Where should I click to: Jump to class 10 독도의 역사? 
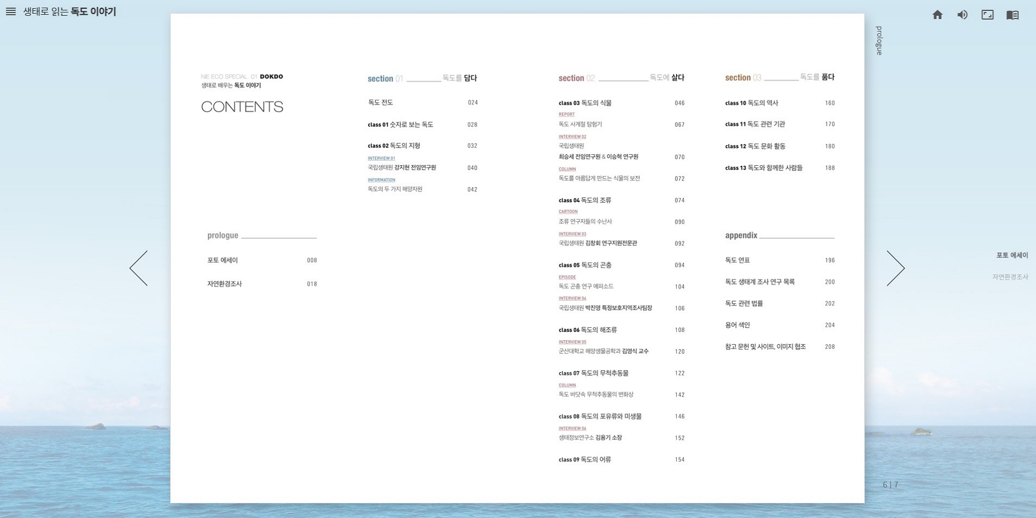(x=751, y=103)
